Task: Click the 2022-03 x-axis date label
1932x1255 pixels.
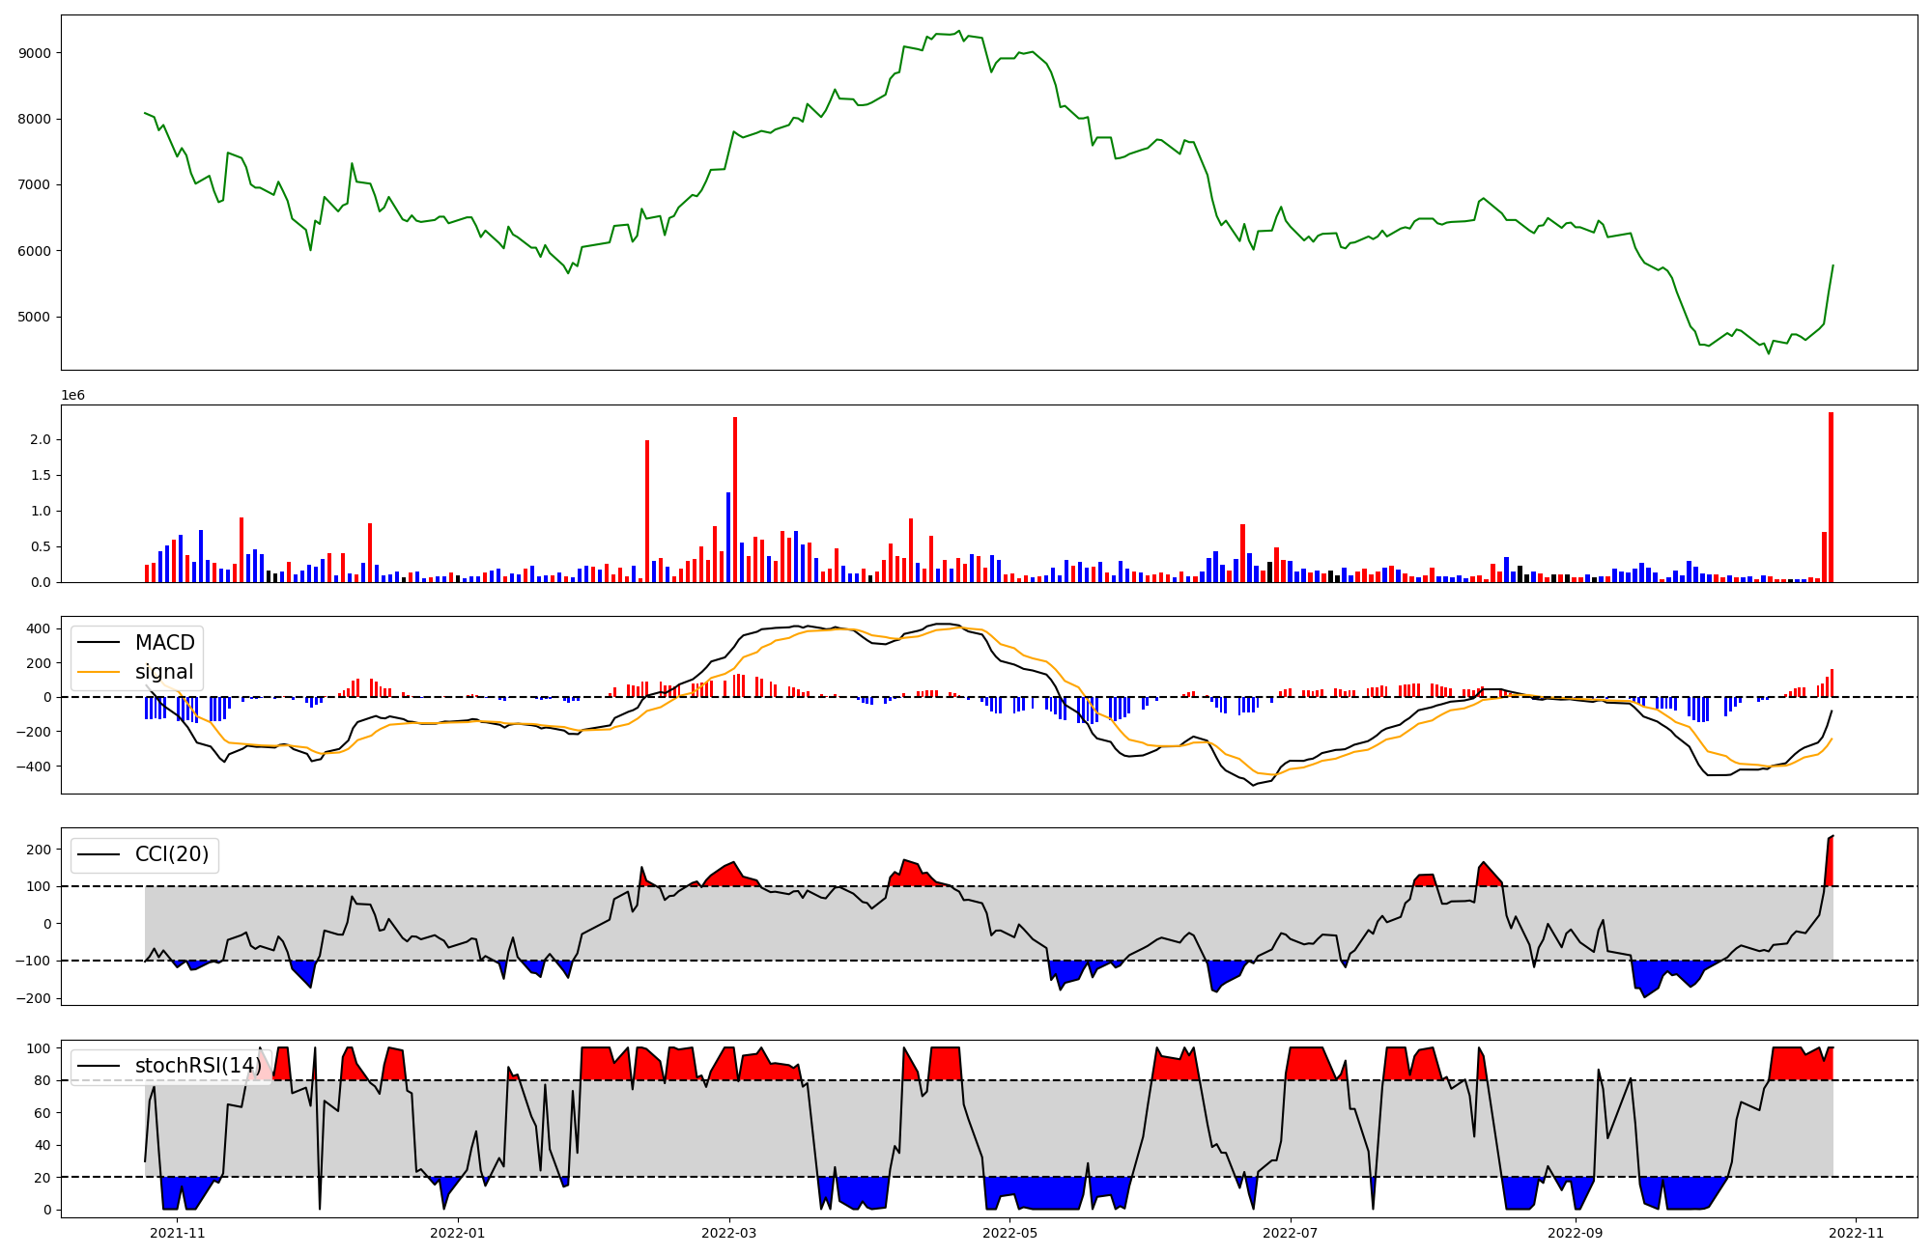Action: (x=728, y=1233)
